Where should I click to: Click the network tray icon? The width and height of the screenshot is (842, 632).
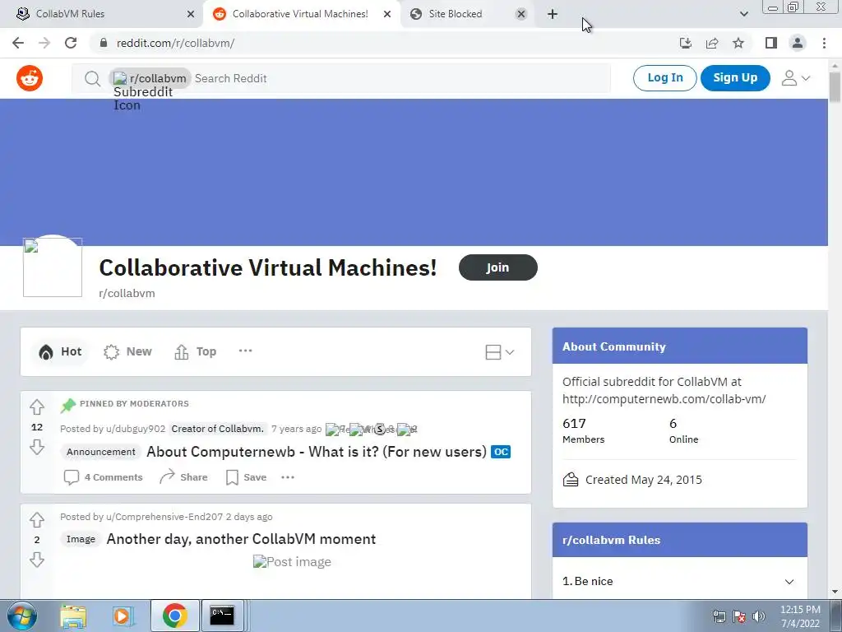click(719, 616)
